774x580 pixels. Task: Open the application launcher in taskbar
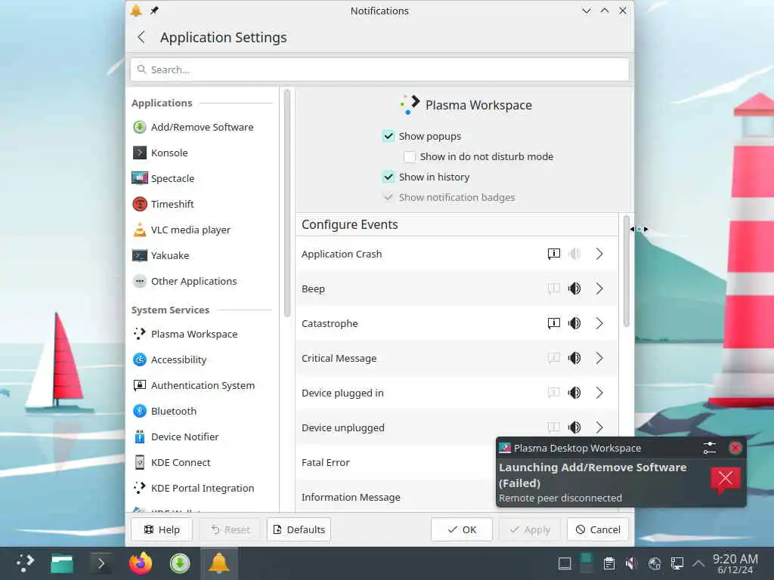(25, 563)
